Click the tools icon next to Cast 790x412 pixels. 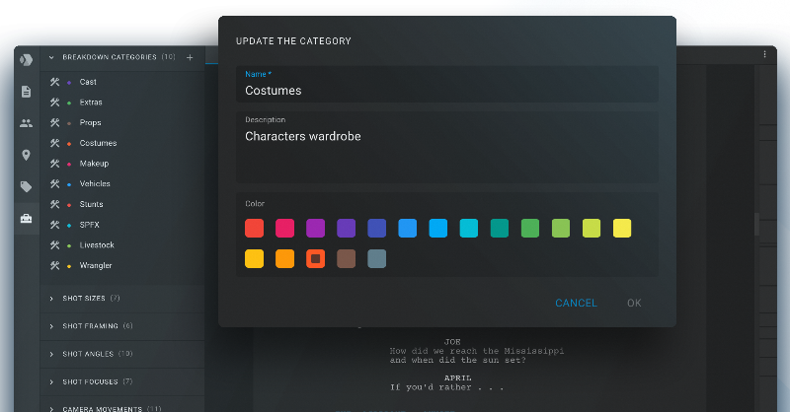click(x=55, y=82)
